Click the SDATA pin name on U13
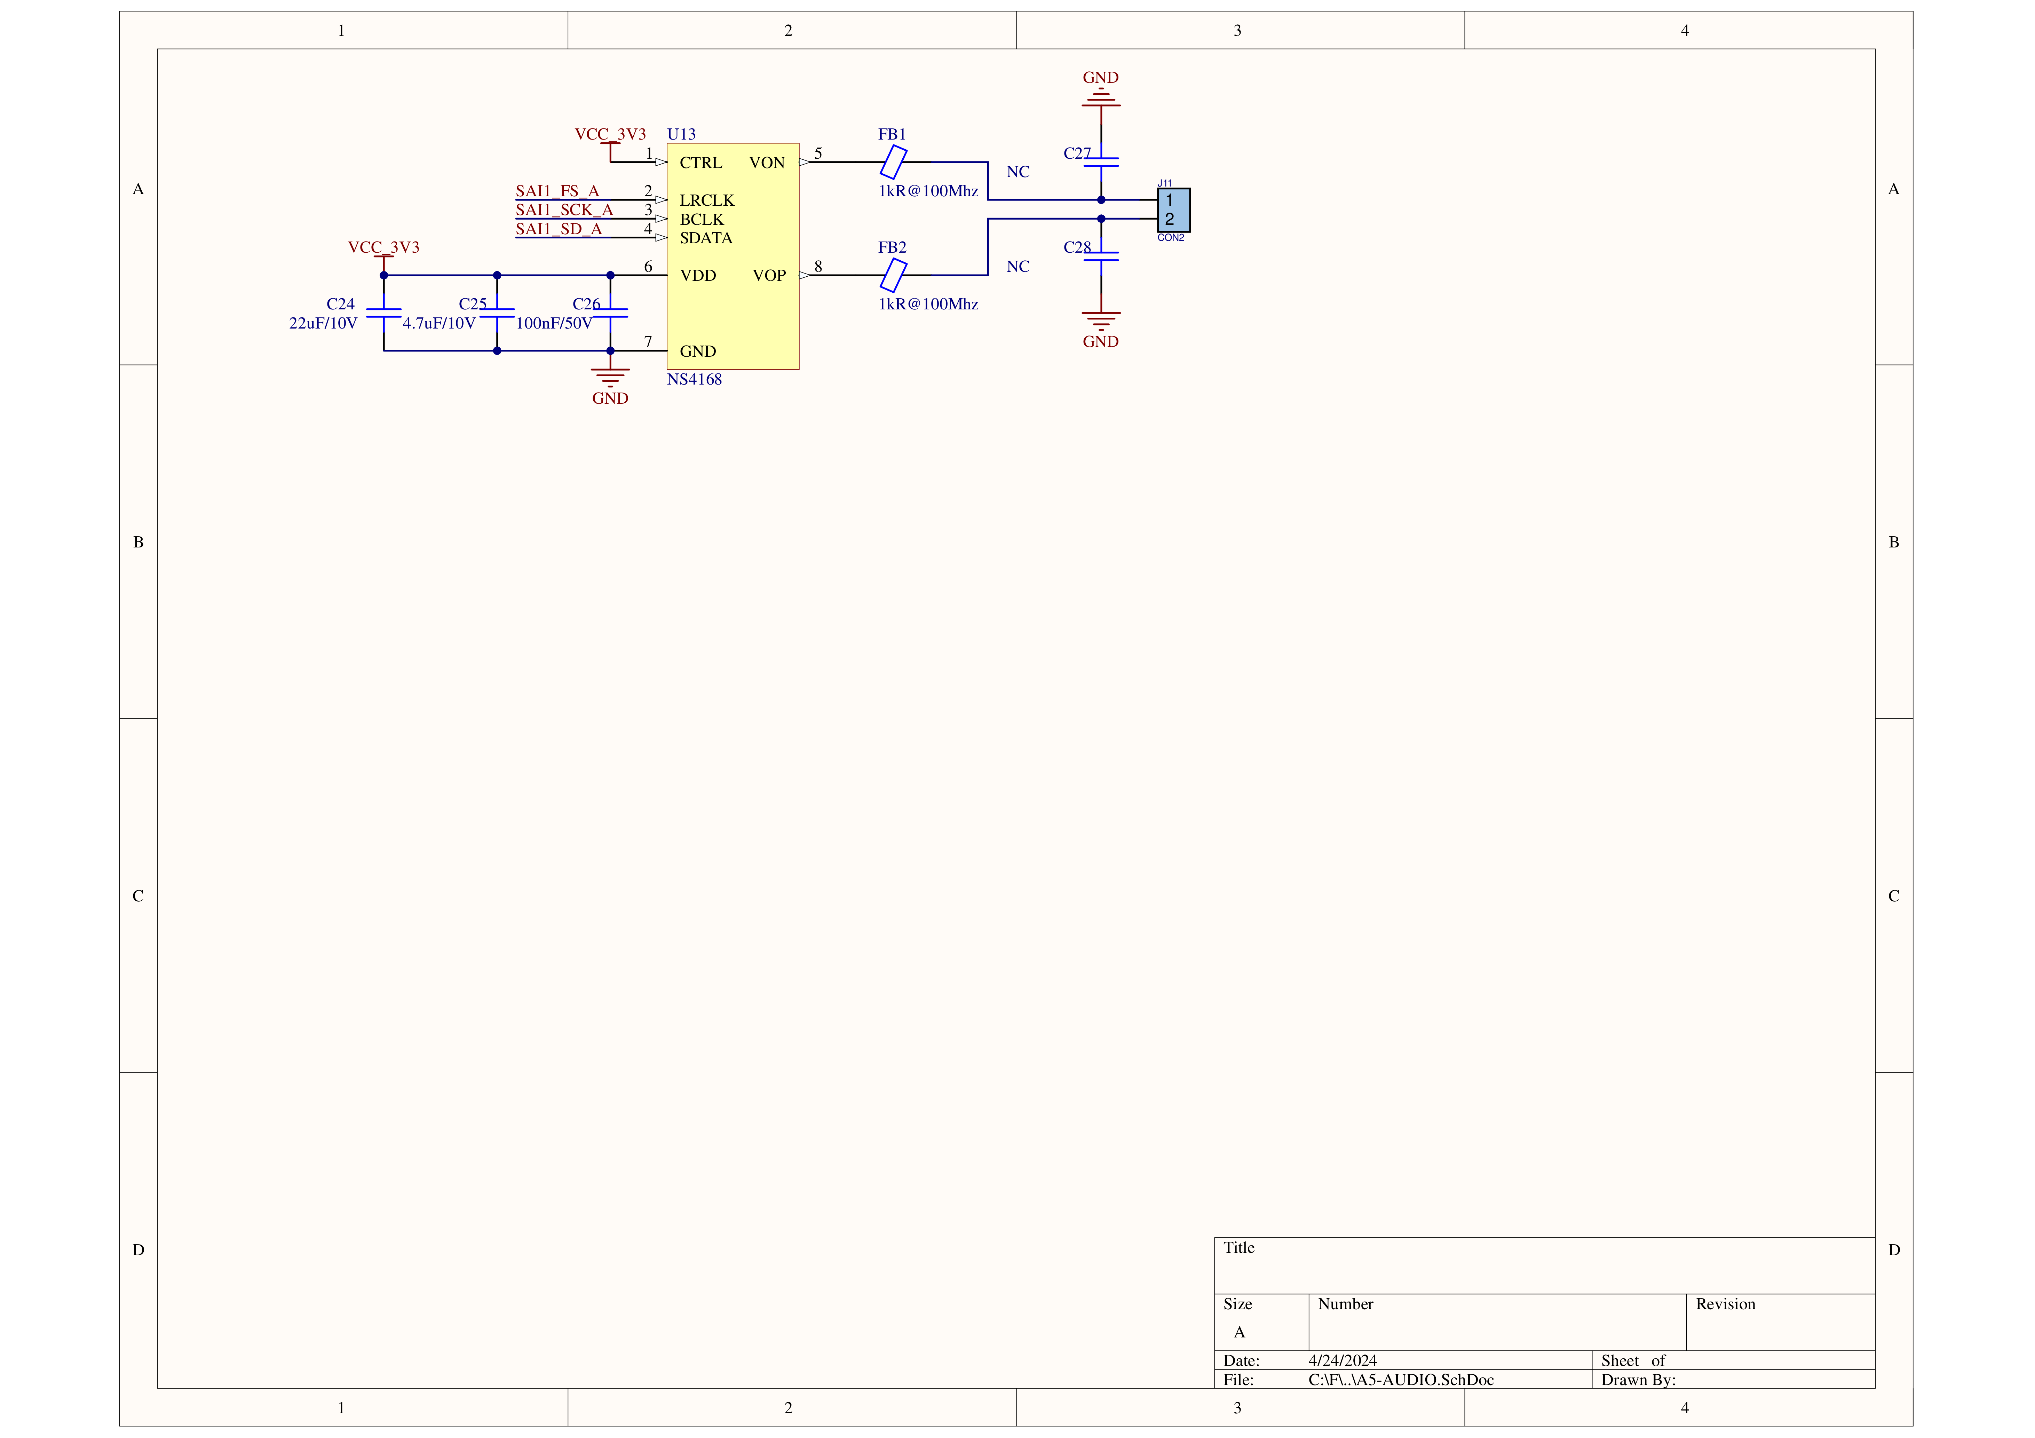The width and height of the screenshot is (2035, 1438). pyautogui.click(x=706, y=238)
